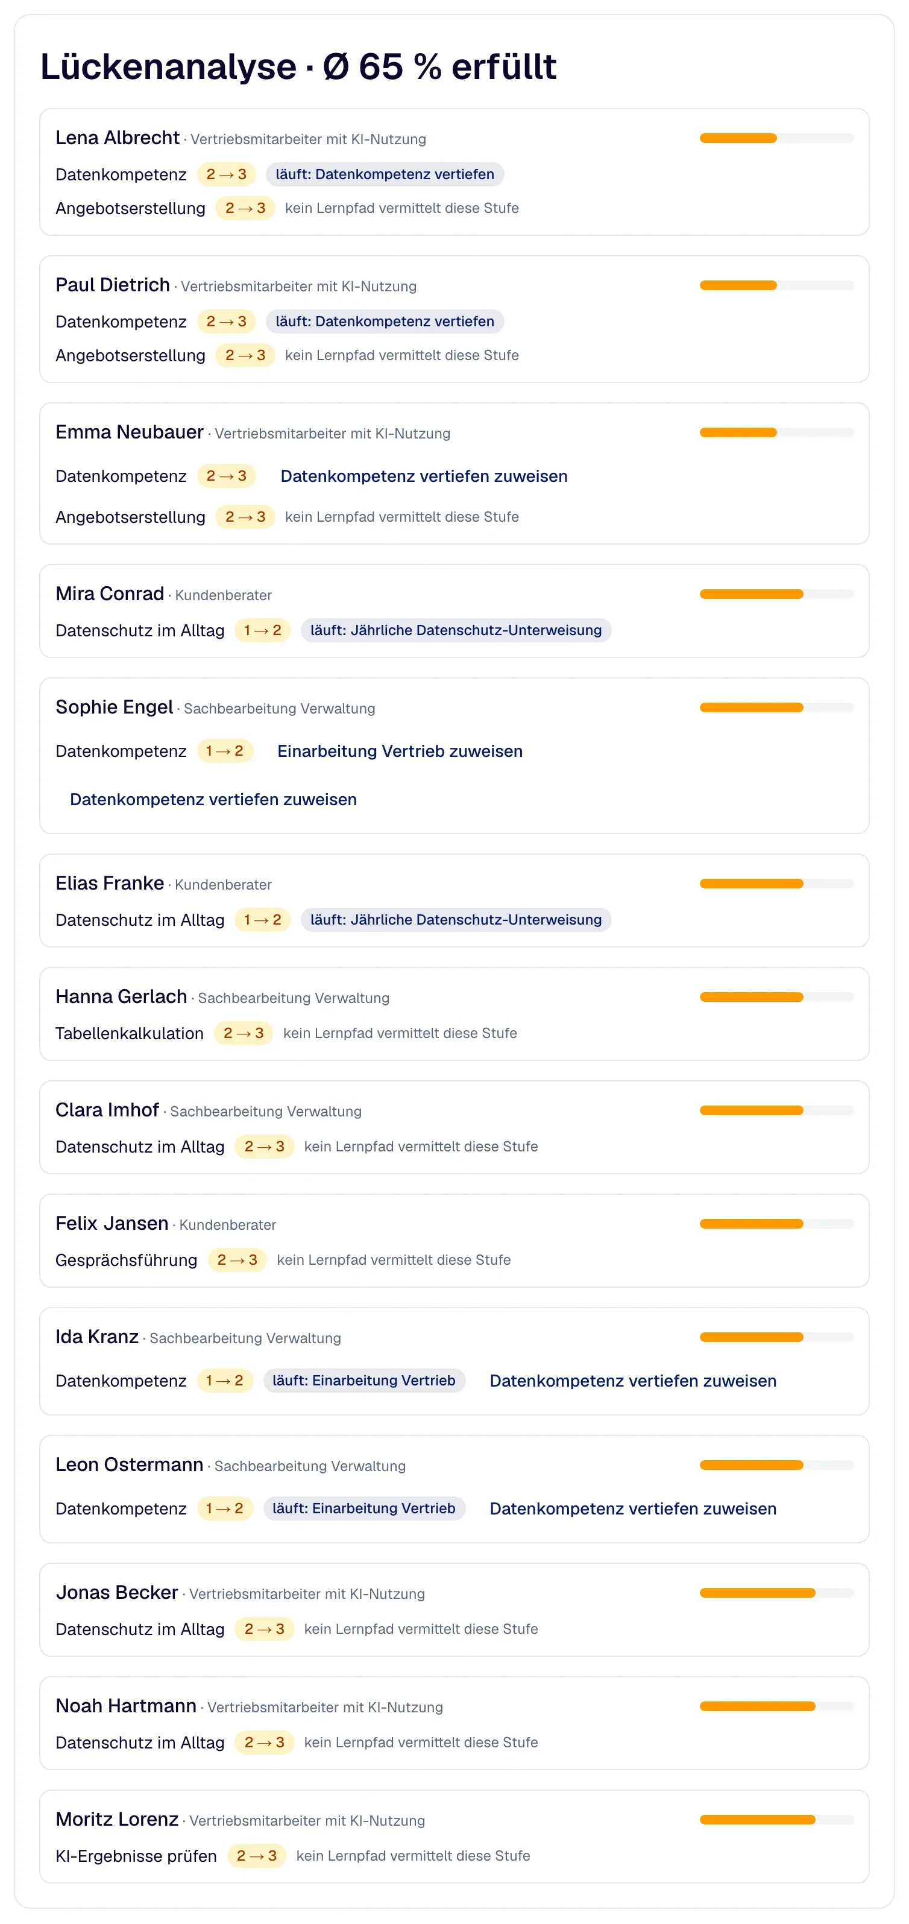
Task: Click Leon Ostermann's running Einarbeitung Vertrieb badge
Action: (x=364, y=1508)
